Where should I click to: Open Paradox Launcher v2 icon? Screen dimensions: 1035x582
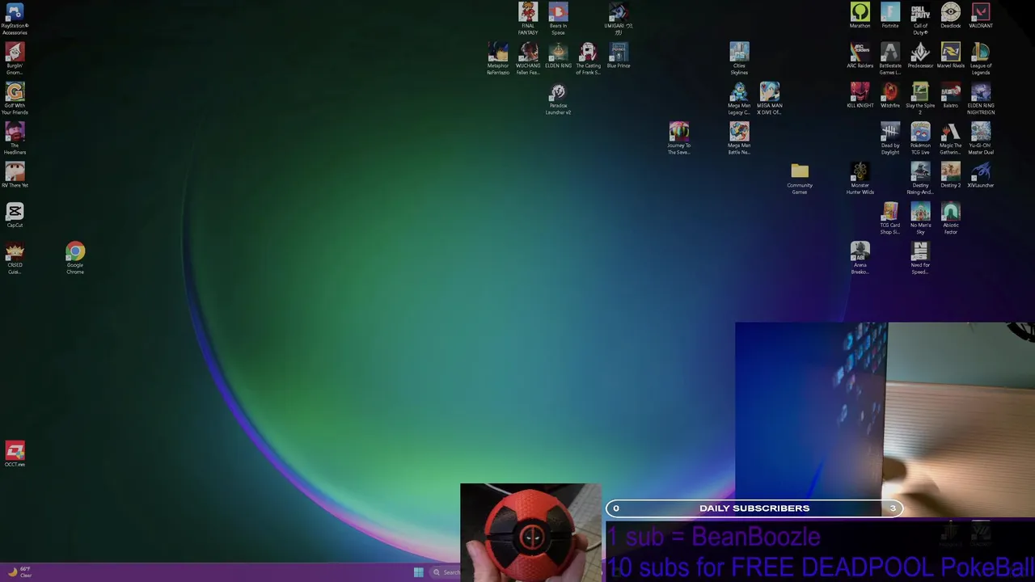(x=558, y=99)
